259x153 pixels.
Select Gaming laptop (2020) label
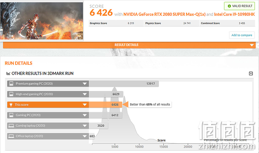(x=30, y=126)
